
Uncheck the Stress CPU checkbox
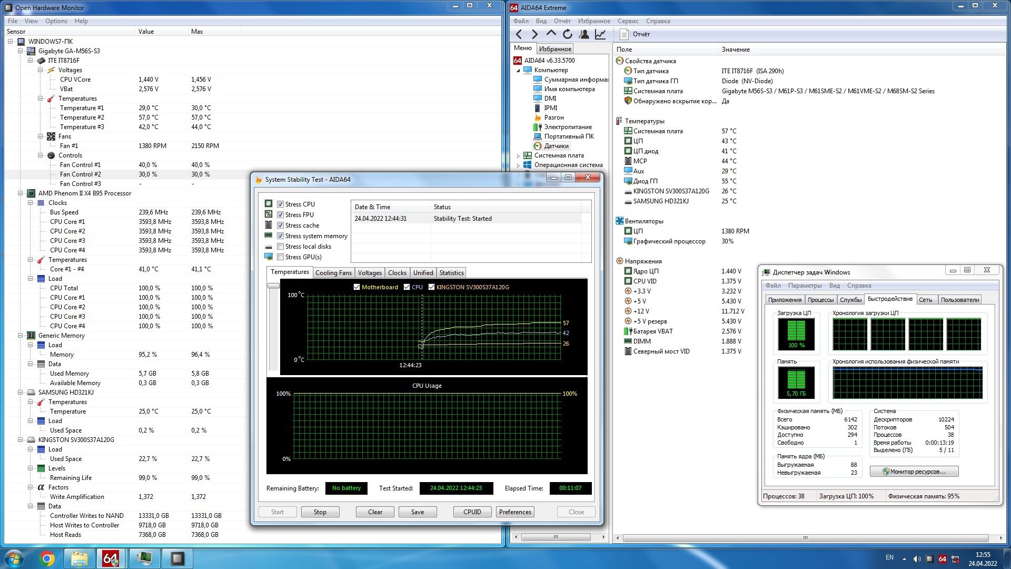(x=281, y=204)
